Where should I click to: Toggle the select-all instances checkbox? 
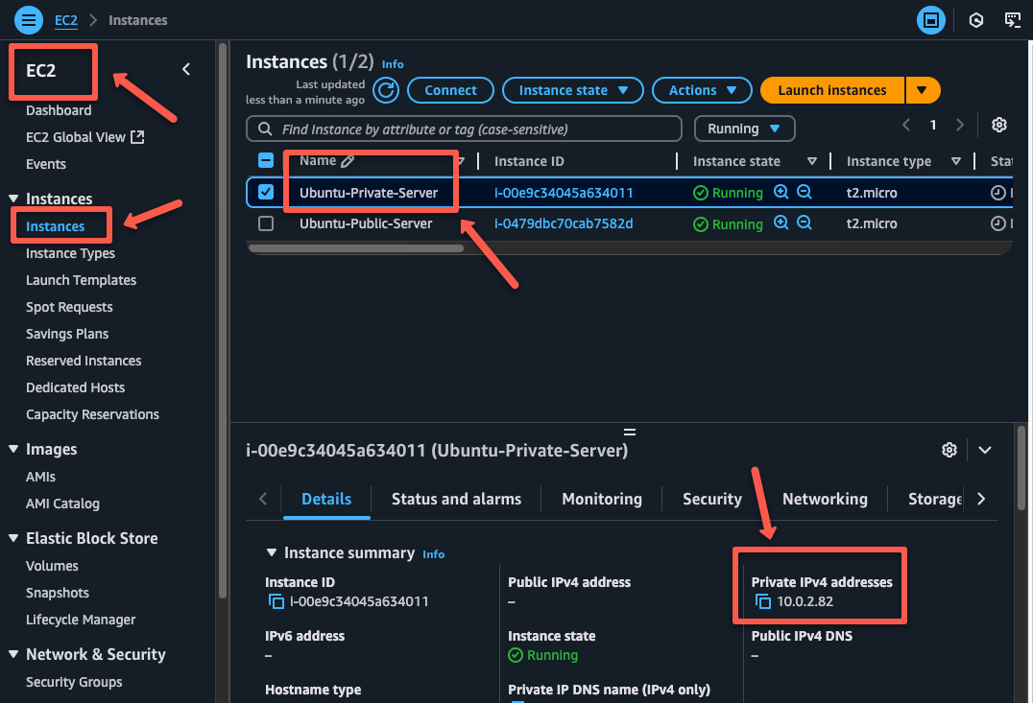(x=266, y=160)
